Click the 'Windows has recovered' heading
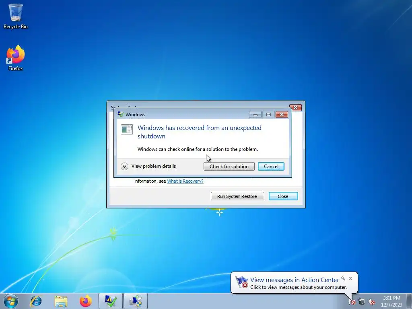Image resolution: width=412 pixels, height=309 pixels. (x=200, y=132)
